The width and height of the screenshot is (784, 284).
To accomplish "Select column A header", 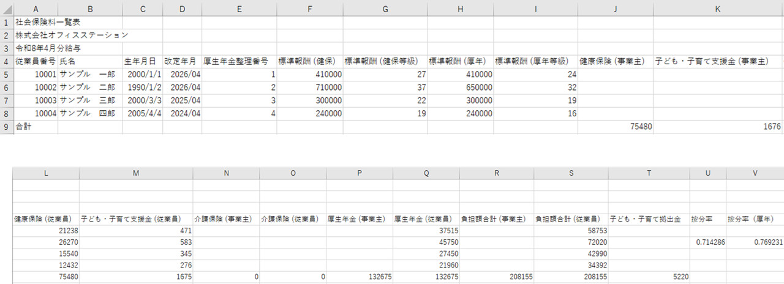I will coord(36,9).
